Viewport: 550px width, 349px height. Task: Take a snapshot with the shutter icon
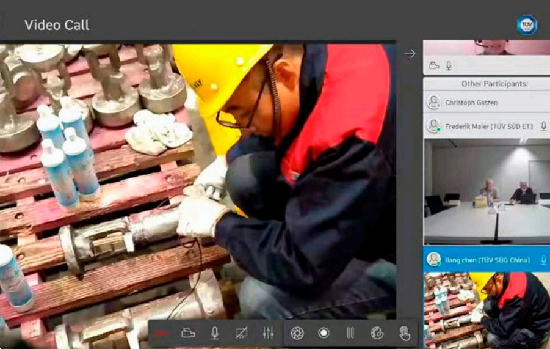tap(297, 333)
